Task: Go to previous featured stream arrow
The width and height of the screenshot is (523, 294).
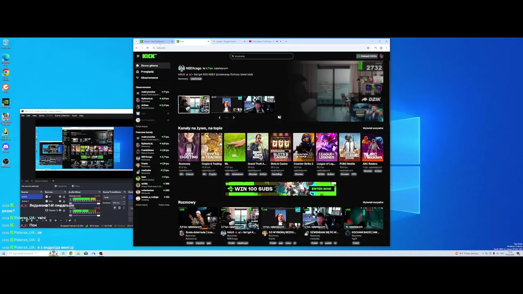Action: 219,118
